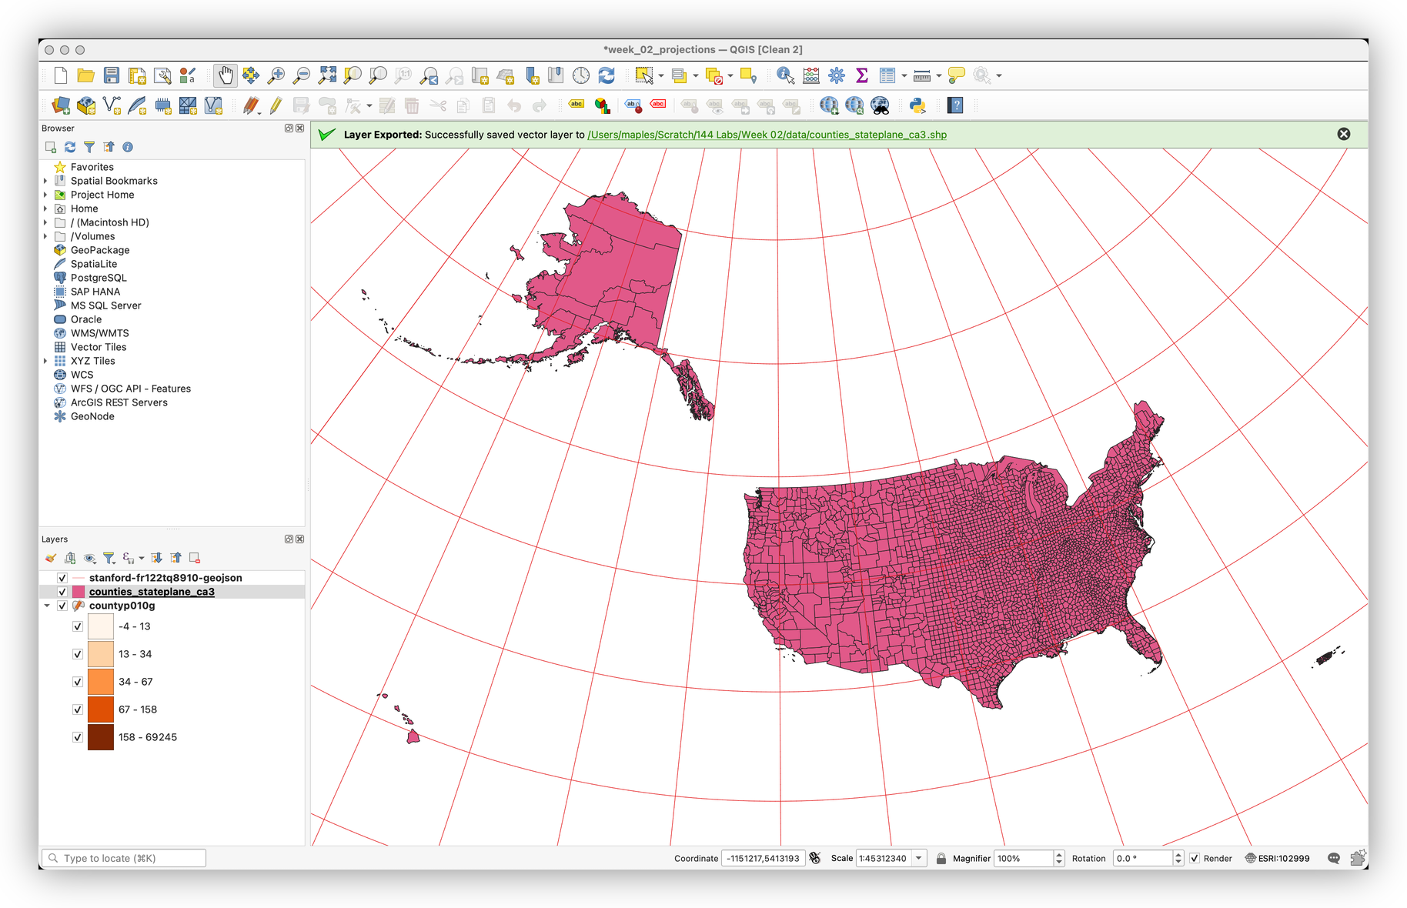Hide the stanford-fr122tq8910-geojson layer
This screenshot has width=1407, height=908.
pyautogui.click(x=62, y=578)
